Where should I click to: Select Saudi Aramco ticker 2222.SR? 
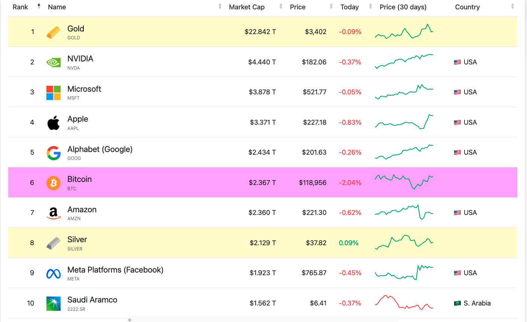tap(76, 309)
